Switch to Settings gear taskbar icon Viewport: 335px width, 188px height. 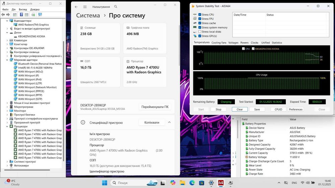coord(211,183)
